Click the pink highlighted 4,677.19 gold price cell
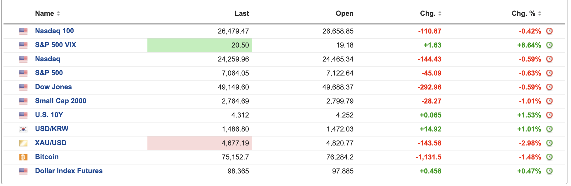Viewport: 571px width, 186px height. pos(200,143)
